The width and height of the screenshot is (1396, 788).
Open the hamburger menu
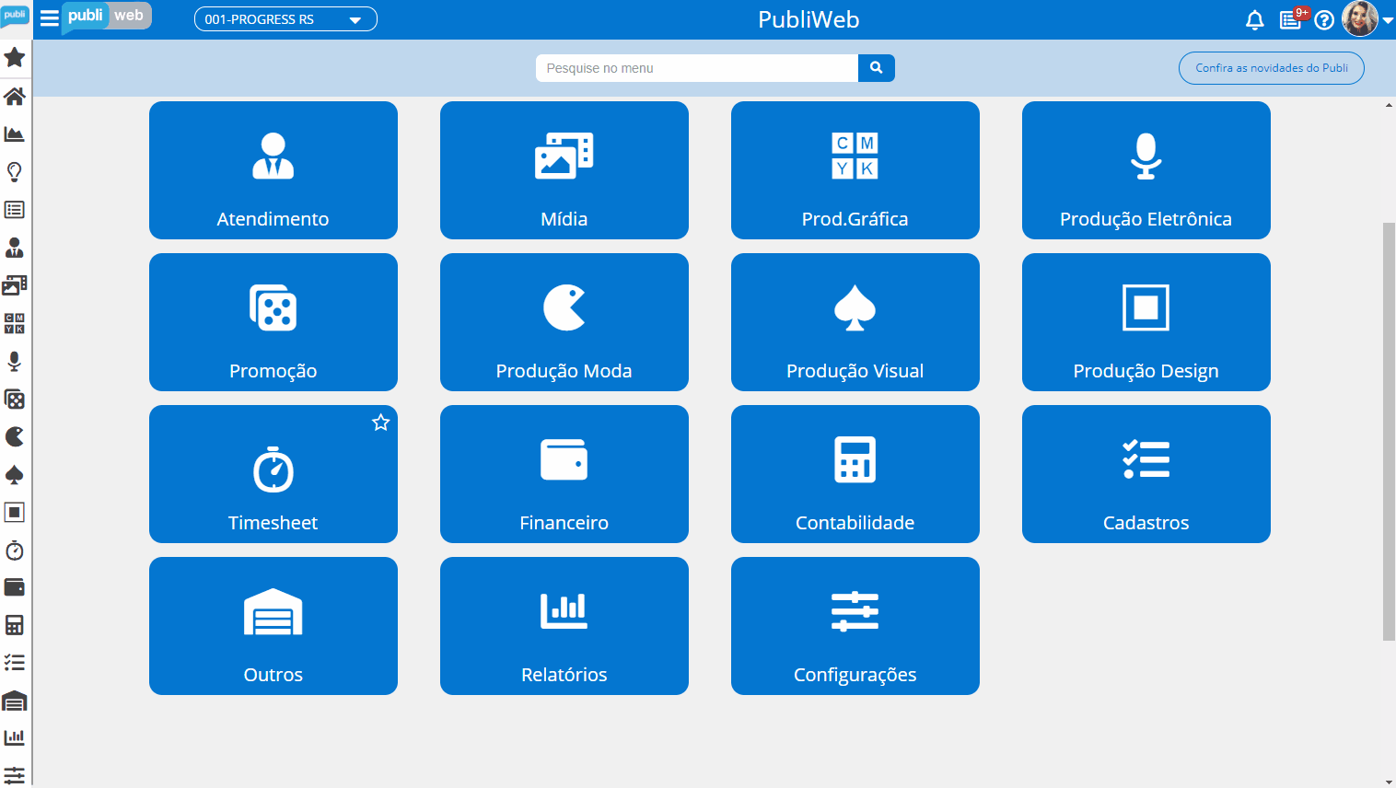50,18
